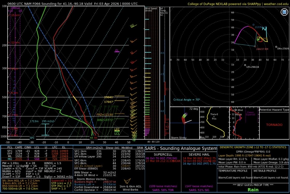
Task: Click the Classic Supercell label
Action: 250,113
